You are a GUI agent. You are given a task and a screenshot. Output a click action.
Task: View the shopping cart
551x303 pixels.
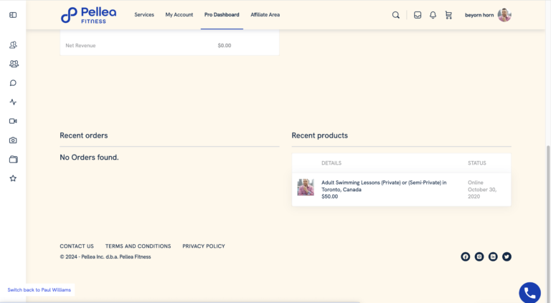pos(448,15)
